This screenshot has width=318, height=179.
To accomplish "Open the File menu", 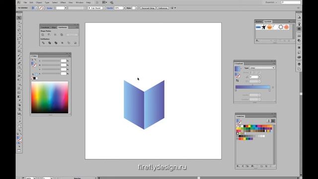I will 25,2.
